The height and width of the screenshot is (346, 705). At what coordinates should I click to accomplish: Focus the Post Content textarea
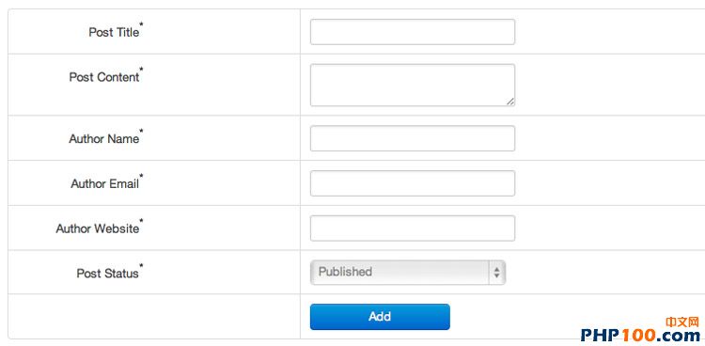pyautogui.click(x=413, y=85)
